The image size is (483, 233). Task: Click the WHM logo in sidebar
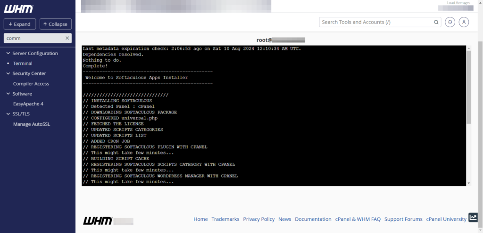18,9
